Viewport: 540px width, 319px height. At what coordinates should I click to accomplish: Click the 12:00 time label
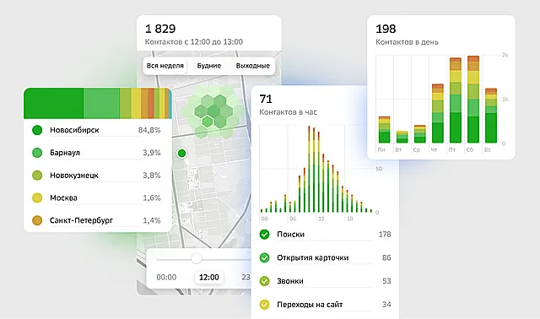click(x=209, y=278)
